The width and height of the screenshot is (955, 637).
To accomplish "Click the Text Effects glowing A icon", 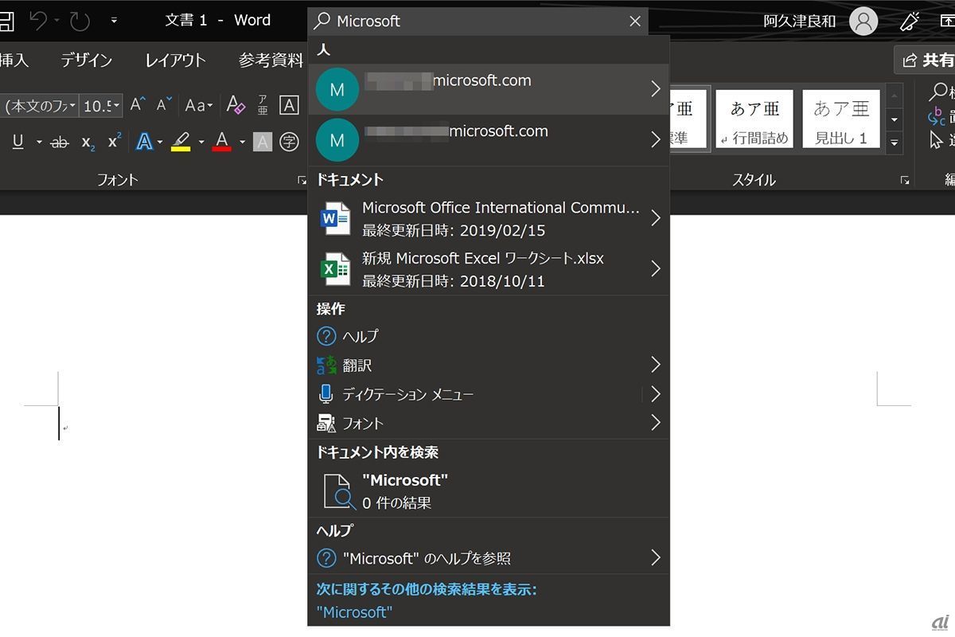I will pos(144,142).
